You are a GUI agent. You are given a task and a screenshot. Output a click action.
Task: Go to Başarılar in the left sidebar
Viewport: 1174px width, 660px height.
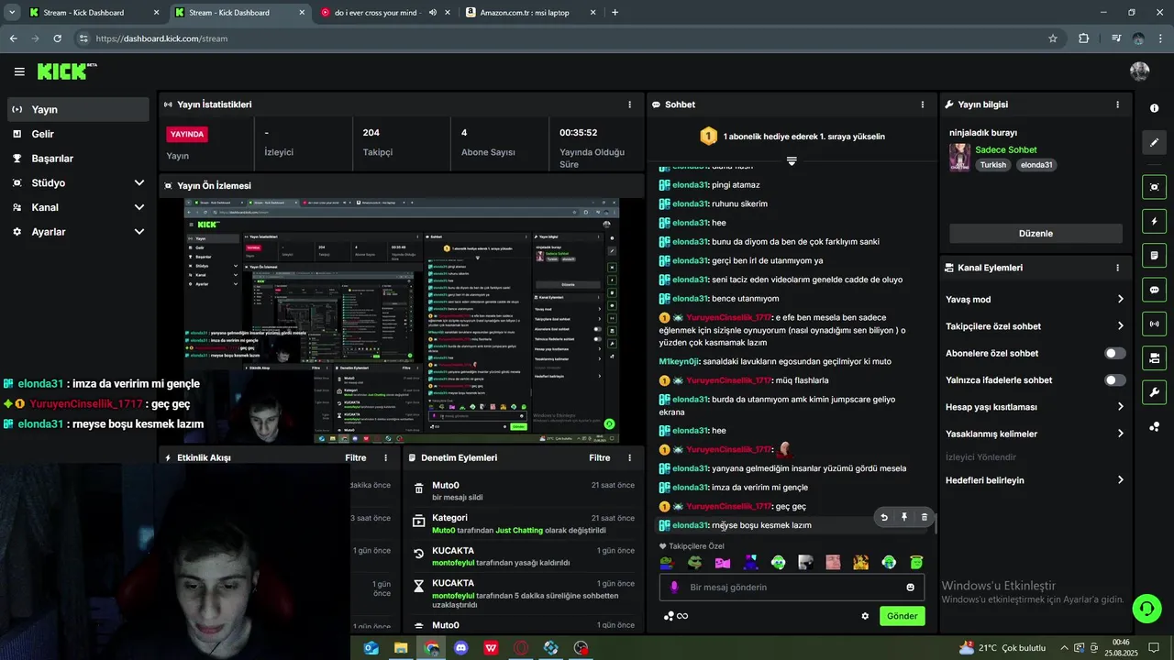pyautogui.click(x=77, y=159)
